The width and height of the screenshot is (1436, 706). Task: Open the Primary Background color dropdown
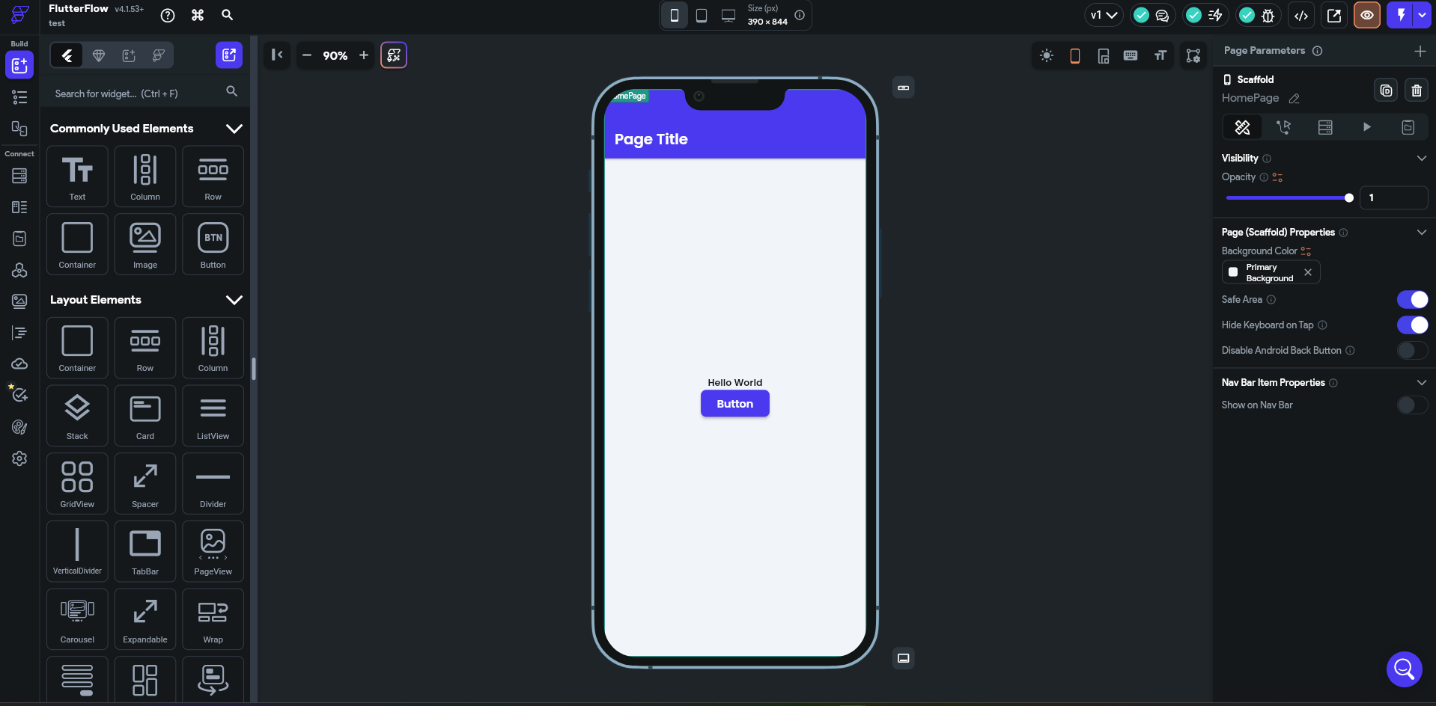(1271, 272)
